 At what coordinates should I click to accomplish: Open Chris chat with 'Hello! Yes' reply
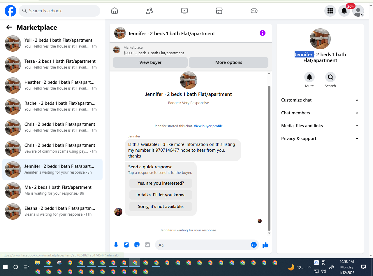(52, 127)
